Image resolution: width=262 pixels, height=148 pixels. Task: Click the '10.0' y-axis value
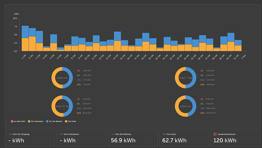point(15,18)
